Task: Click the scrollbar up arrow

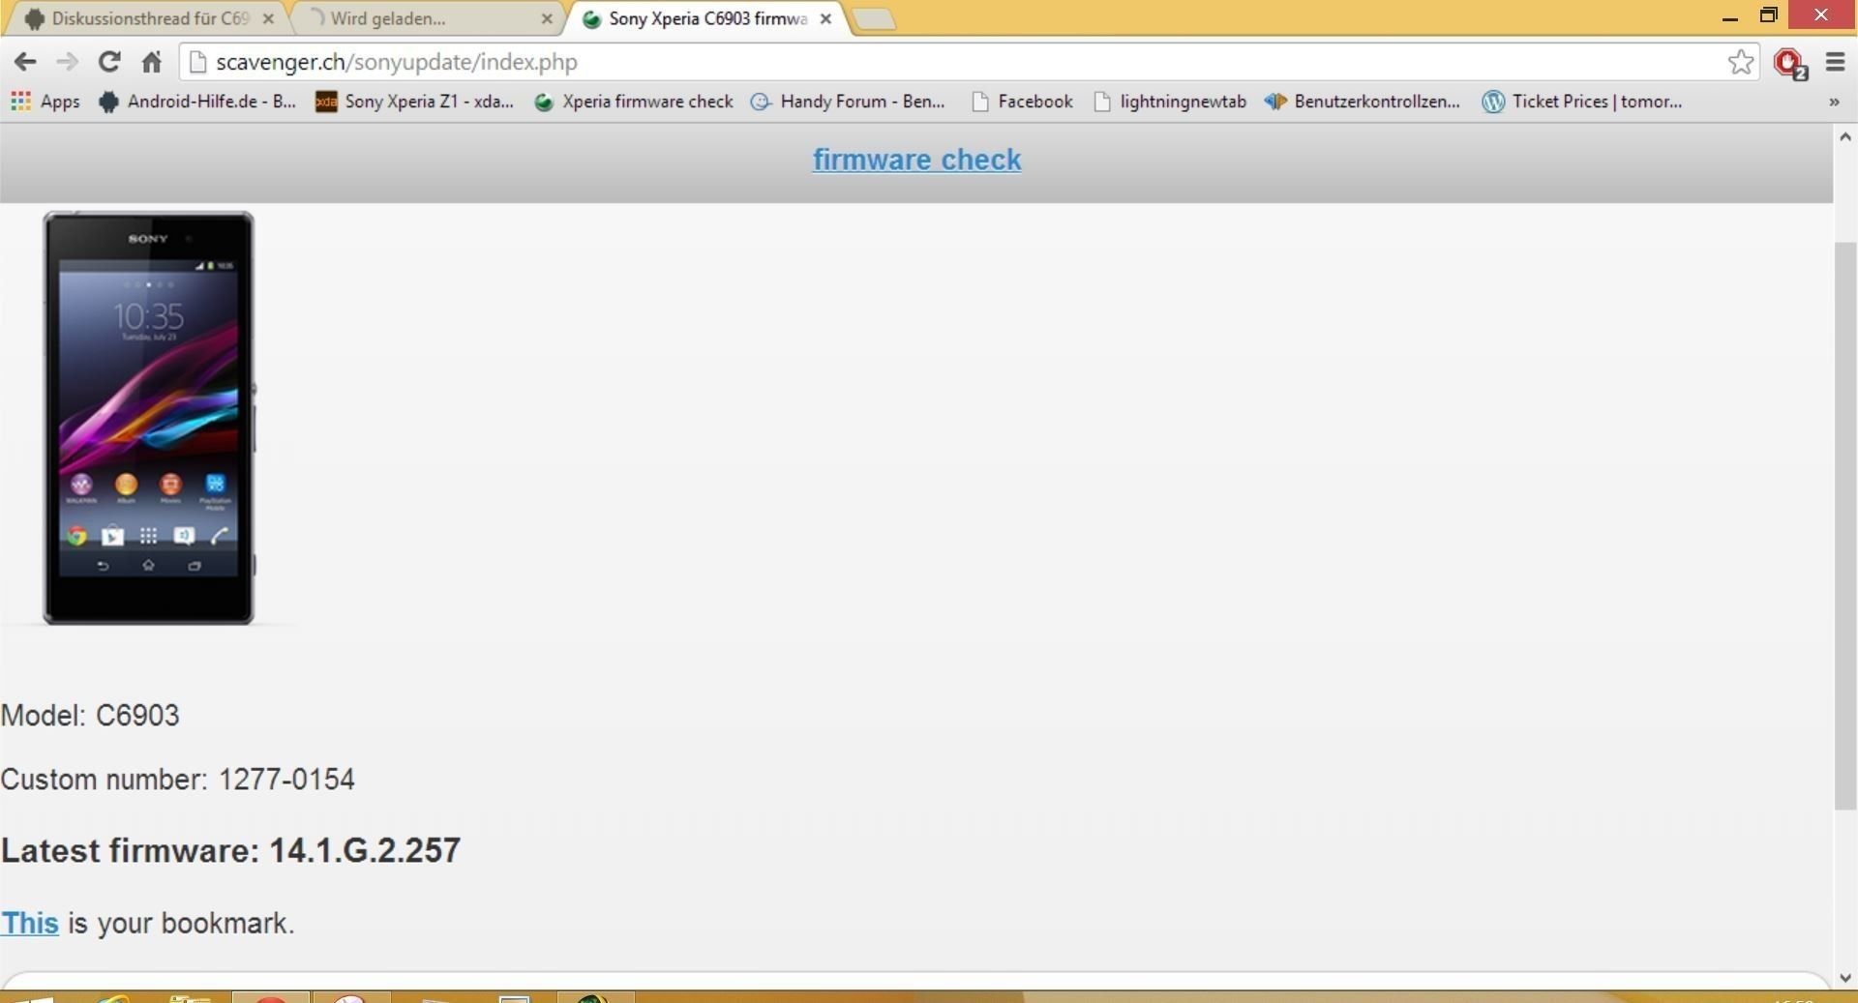Action: tap(1844, 137)
